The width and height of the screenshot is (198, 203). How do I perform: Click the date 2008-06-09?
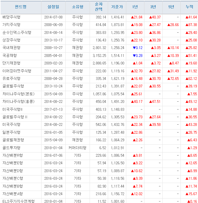click(x=53, y=25)
